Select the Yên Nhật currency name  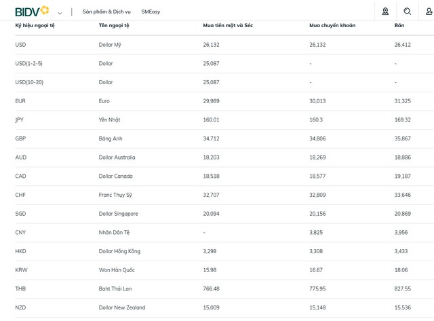tap(110, 120)
